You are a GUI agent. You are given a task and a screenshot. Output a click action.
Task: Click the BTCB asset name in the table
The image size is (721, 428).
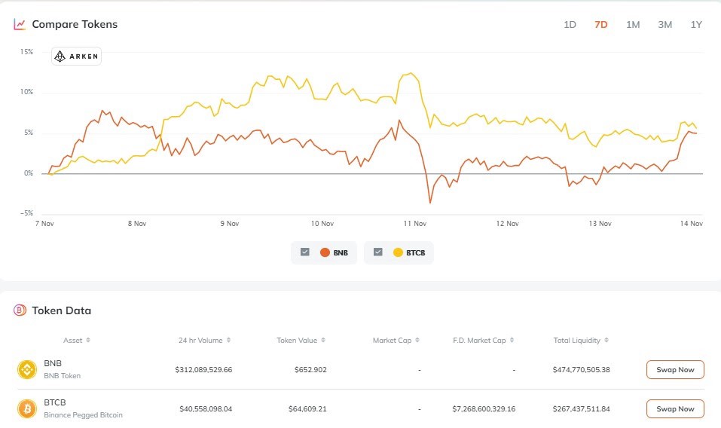pyautogui.click(x=55, y=402)
